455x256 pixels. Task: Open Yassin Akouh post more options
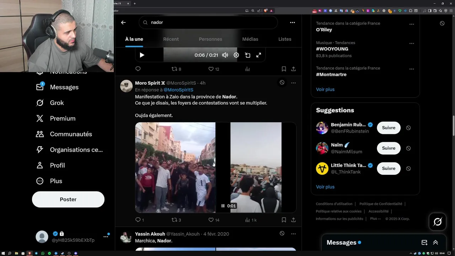(x=293, y=234)
